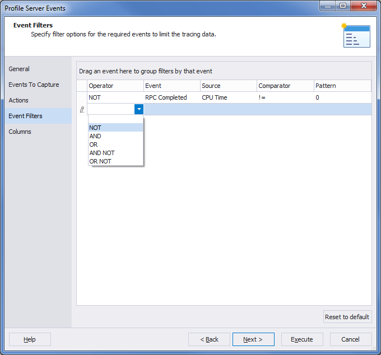Open the Operator dropdown arrow
Image resolution: width=381 pixels, height=355 pixels.
[x=139, y=109]
